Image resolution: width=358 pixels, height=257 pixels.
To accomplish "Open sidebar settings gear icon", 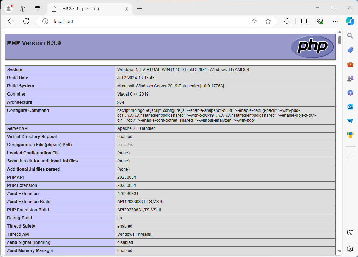I will click(350, 249).
